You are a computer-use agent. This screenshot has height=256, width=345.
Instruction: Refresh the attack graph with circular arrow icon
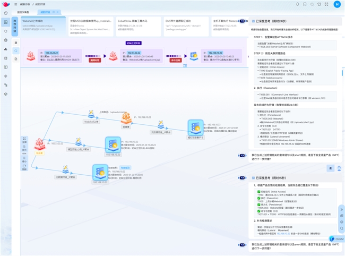[24, 166]
